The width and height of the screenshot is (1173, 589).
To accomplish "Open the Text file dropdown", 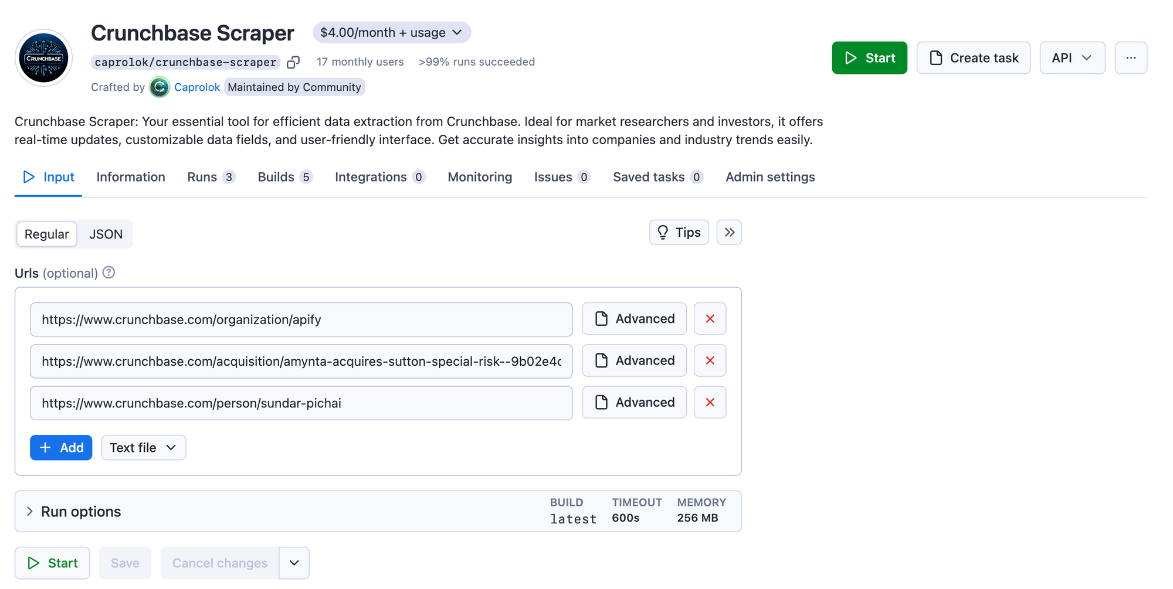I will 143,447.
